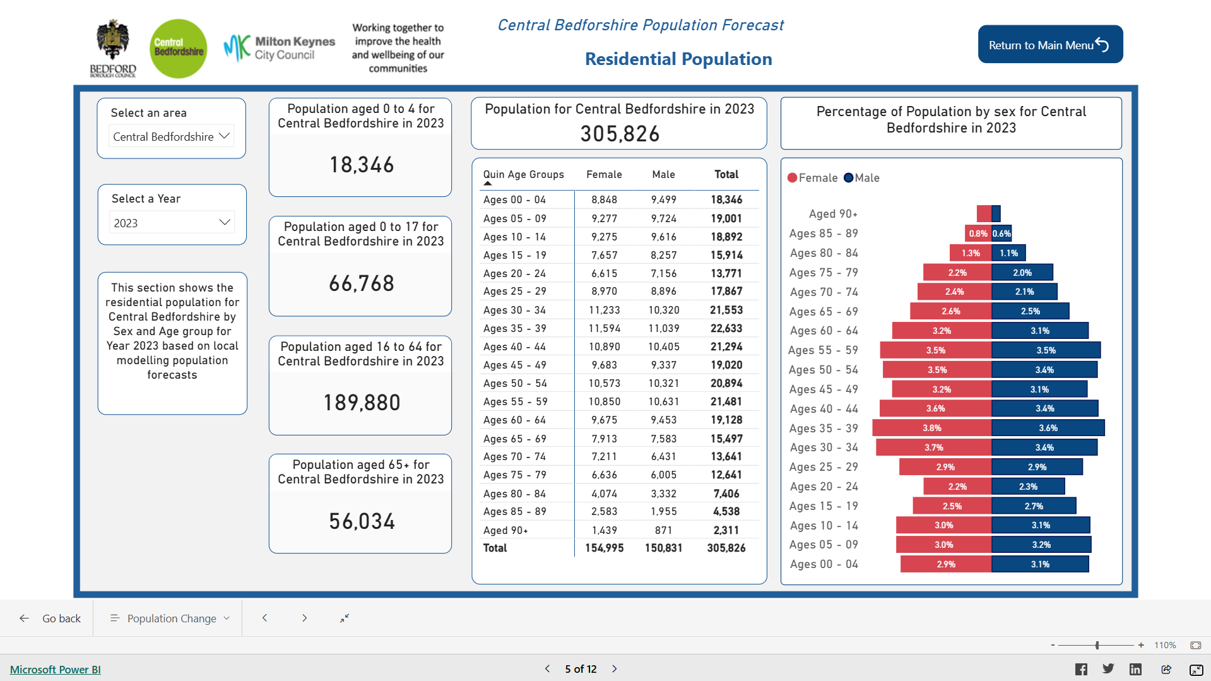Click fit to page icon

pyautogui.click(x=1195, y=645)
